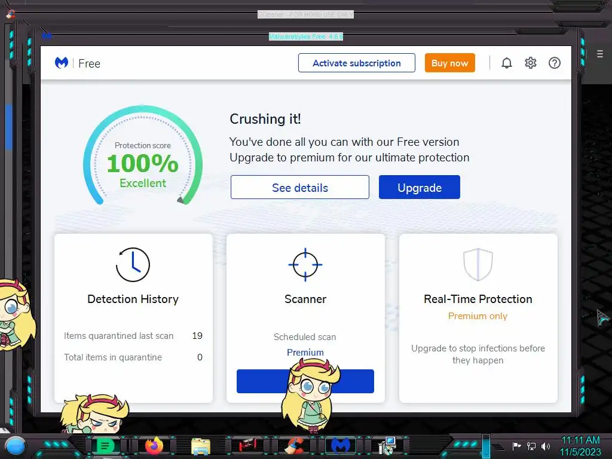
Task: Click the Malwarebytes title bar icon
Action: coord(47,36)
